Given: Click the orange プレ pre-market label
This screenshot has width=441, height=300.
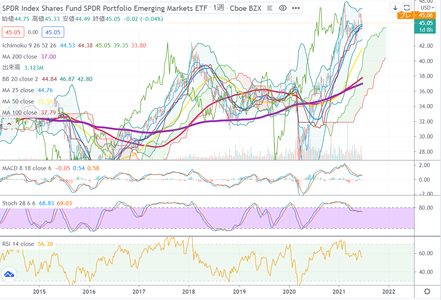Looking at the screenshot, I should tap(405, 15).
